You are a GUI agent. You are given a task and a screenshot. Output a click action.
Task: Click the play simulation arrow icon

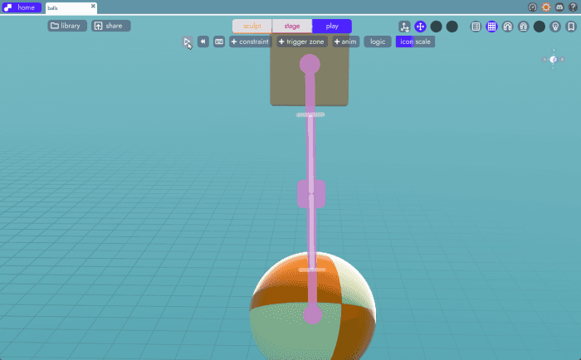(x=188, y=41)
